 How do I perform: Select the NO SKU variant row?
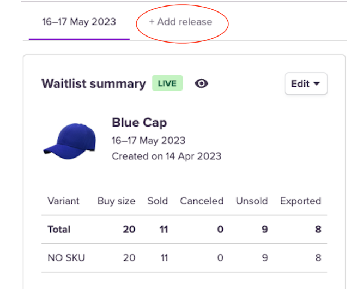[x=66, y=257]
